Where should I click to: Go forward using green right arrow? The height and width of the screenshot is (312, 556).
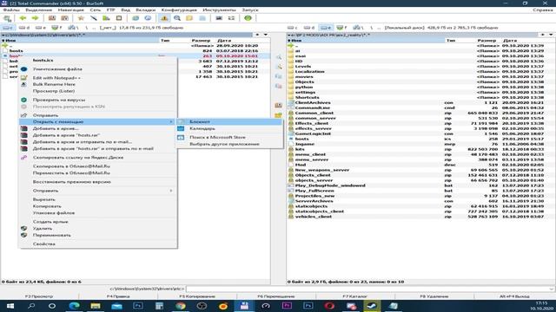[x=35, y=18]
